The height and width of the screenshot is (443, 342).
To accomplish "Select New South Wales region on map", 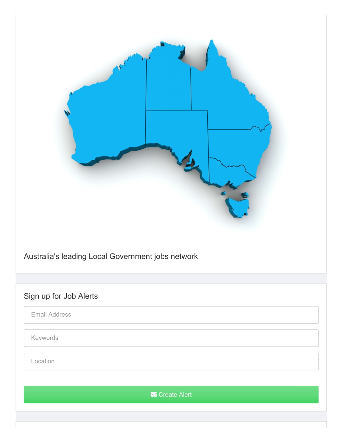I will click(x=237, y=147).
